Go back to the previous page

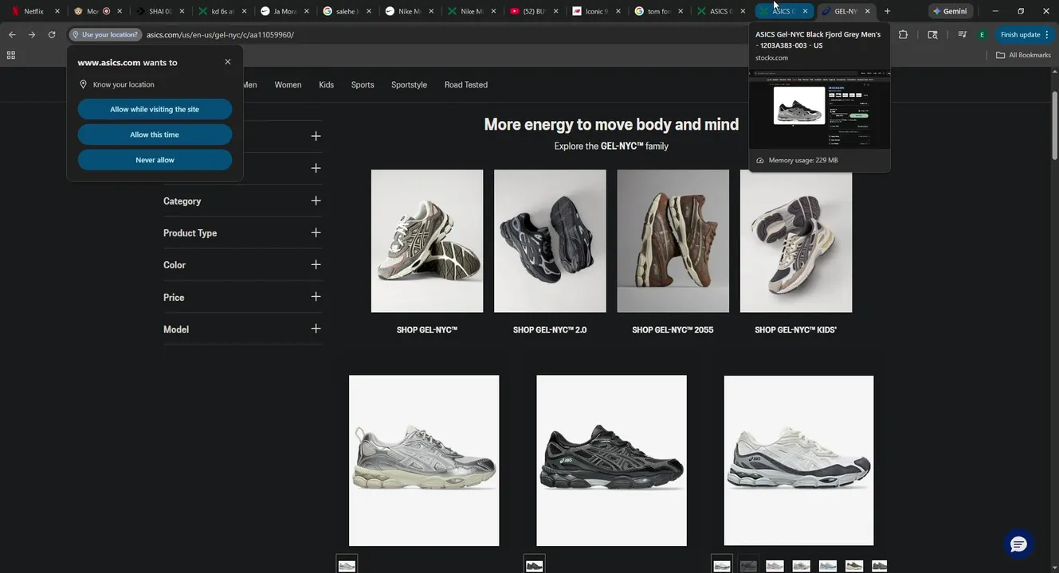(12, 35)
